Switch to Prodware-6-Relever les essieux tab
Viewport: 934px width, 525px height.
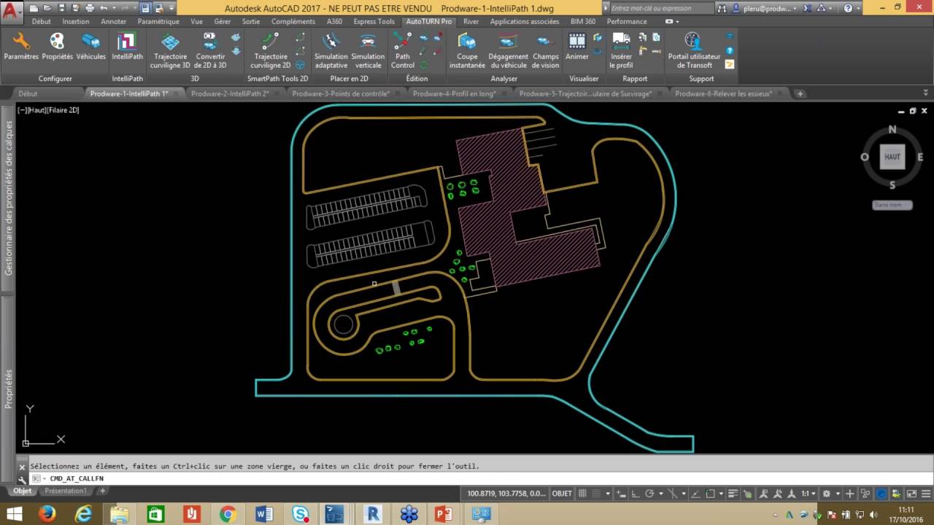[723, 93]
